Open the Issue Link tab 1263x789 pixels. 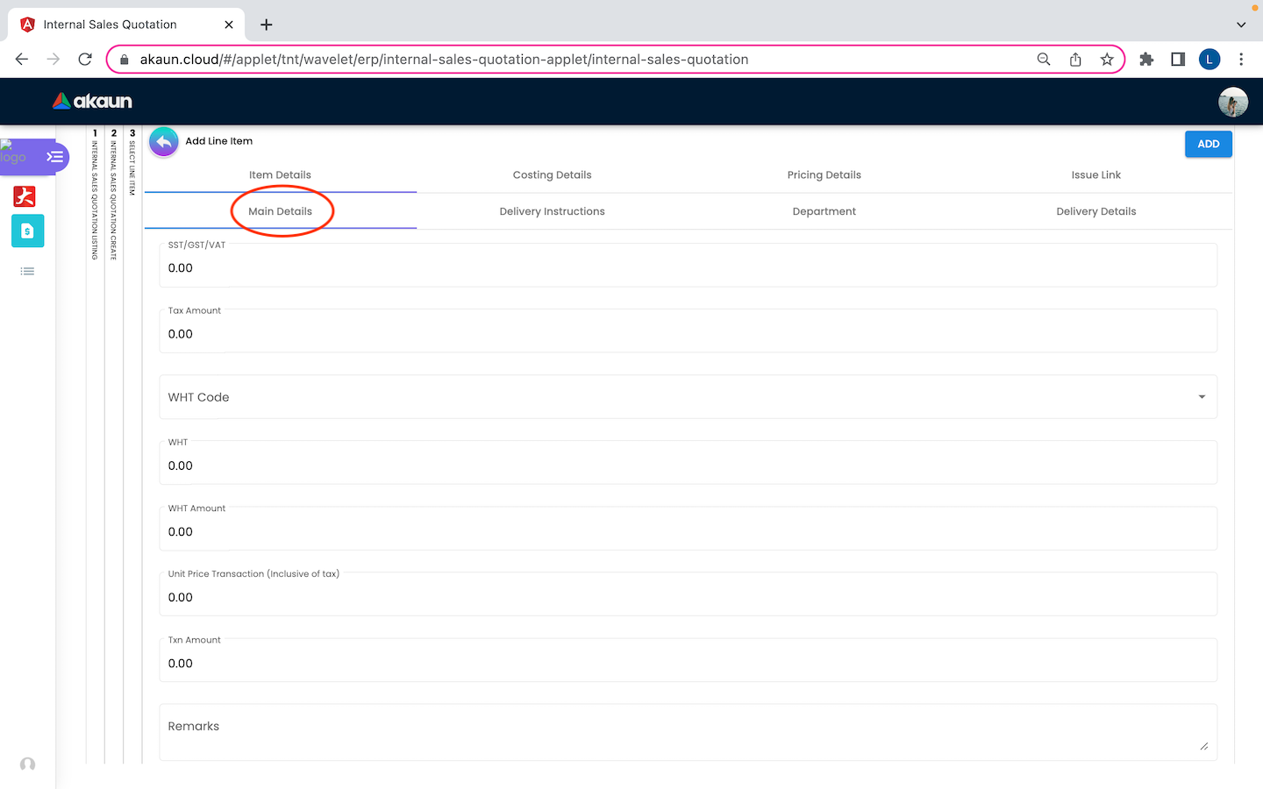pos(1096,174)
